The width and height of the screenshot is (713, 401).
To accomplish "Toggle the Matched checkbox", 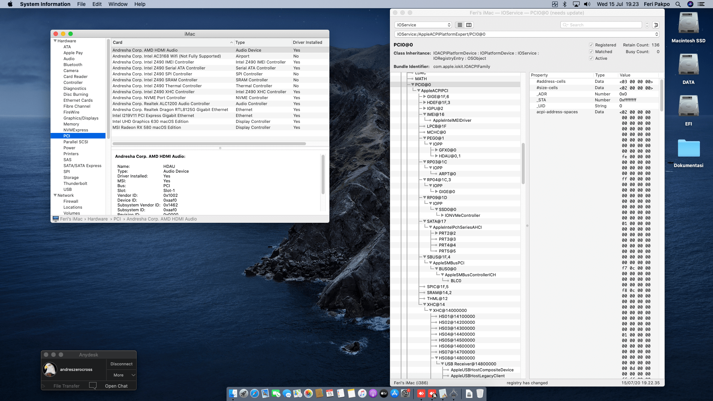I will (x=591, y=52).
